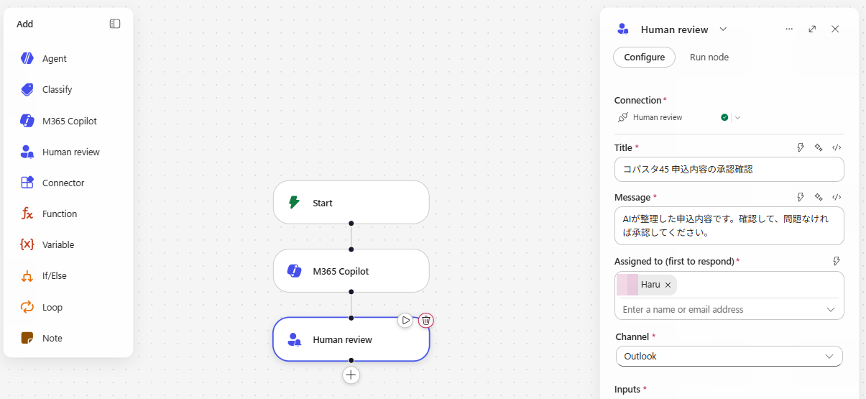Image resolution: width=866 pixels, height=399 pixels.
Task: Switch to the Run node tab
Action: (709, 58)
